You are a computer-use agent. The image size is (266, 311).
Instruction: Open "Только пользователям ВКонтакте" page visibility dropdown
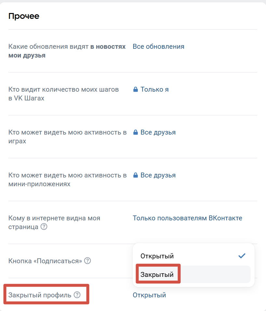[187, 218]
